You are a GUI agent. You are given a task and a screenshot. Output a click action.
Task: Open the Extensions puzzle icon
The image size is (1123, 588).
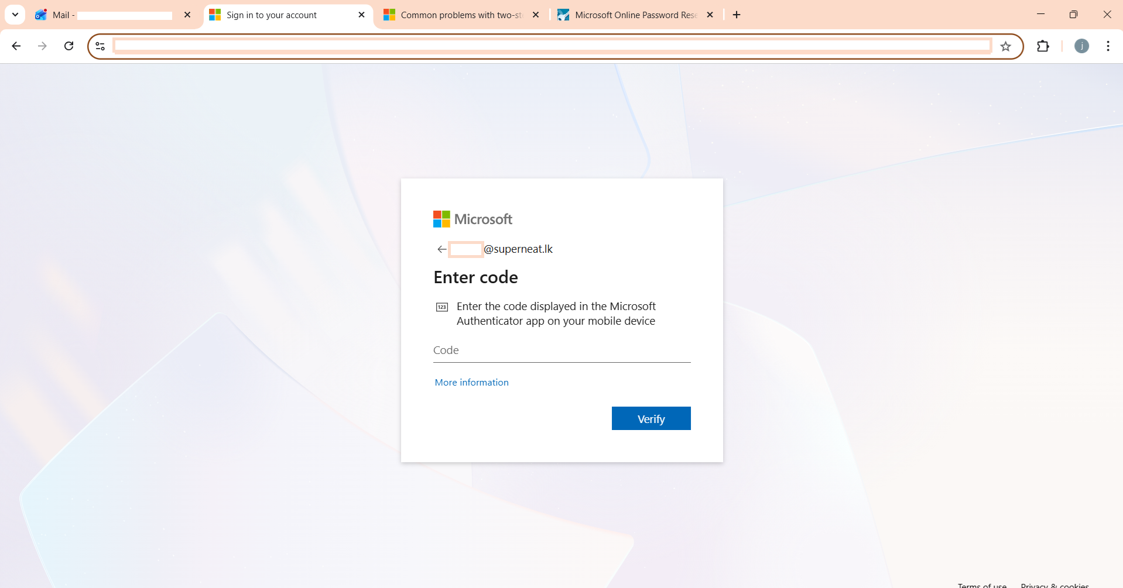(1043, 46)
